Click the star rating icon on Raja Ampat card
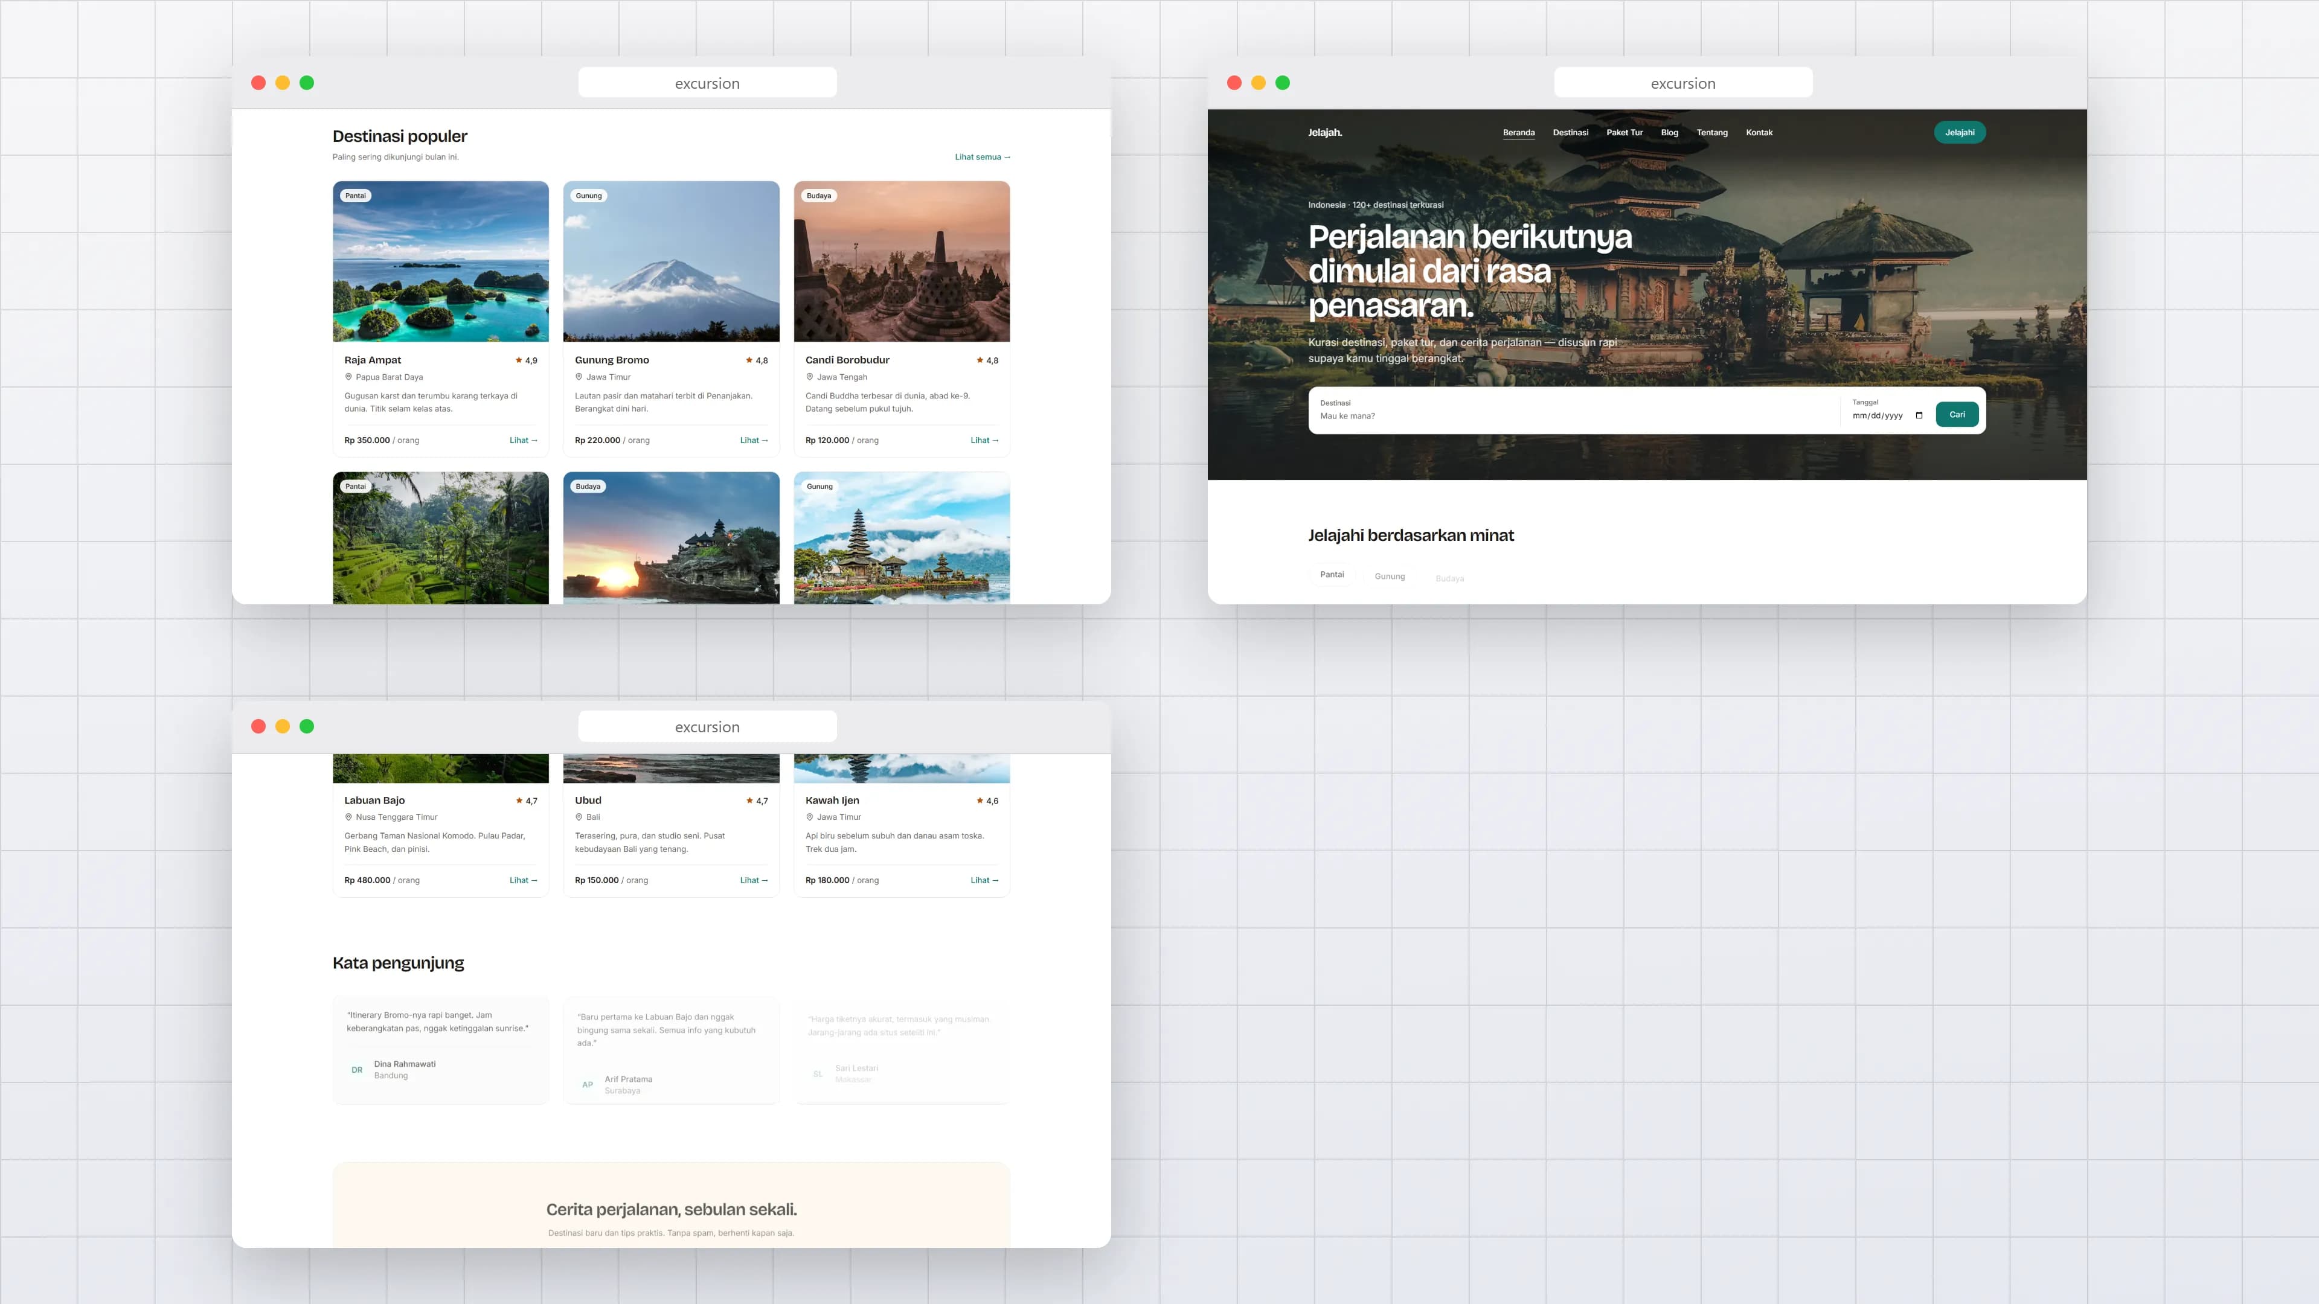Screen dimensions: 2319x1304 pyautogui.click(x=519, y=360)
